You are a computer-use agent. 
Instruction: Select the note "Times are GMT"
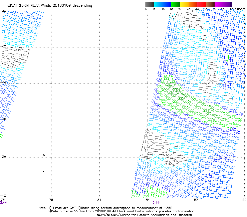click(x=64, y=208)
